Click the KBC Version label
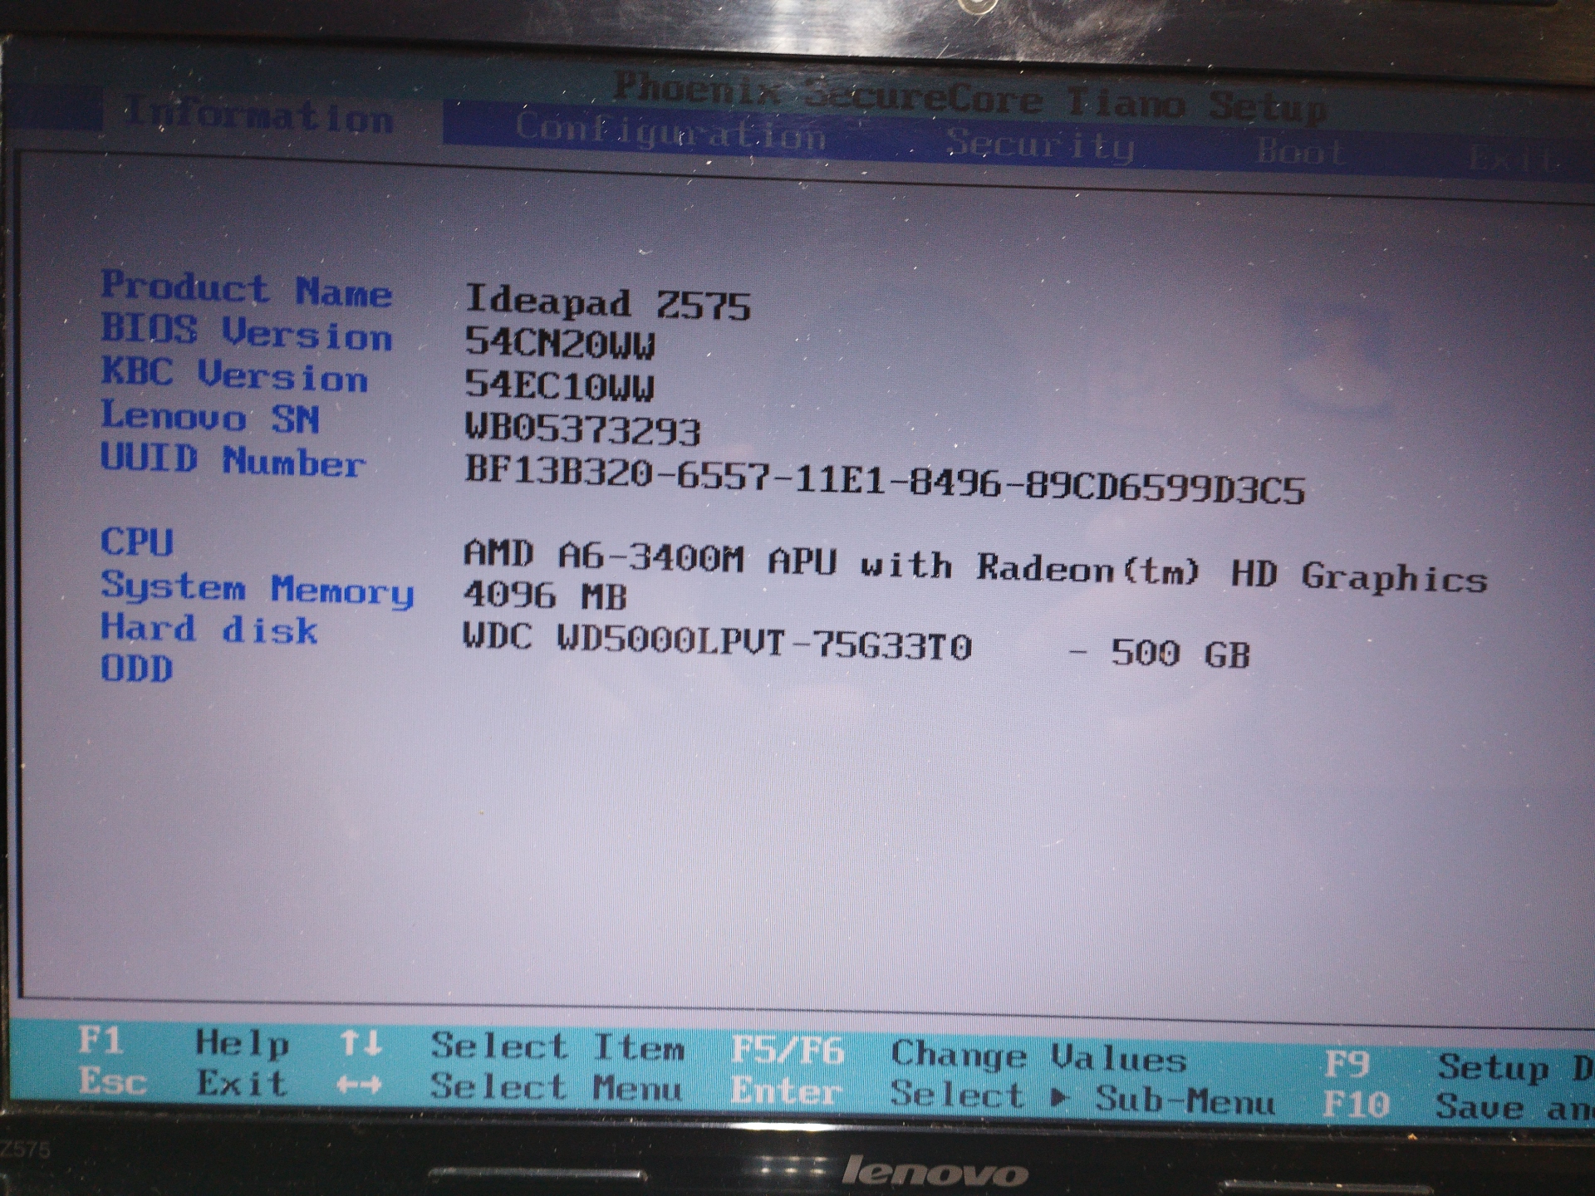Screen dimensions: 1595x1196 pos(234,374)
